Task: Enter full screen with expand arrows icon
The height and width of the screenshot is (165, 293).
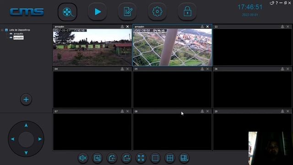Action: click(x=141, y=158)
